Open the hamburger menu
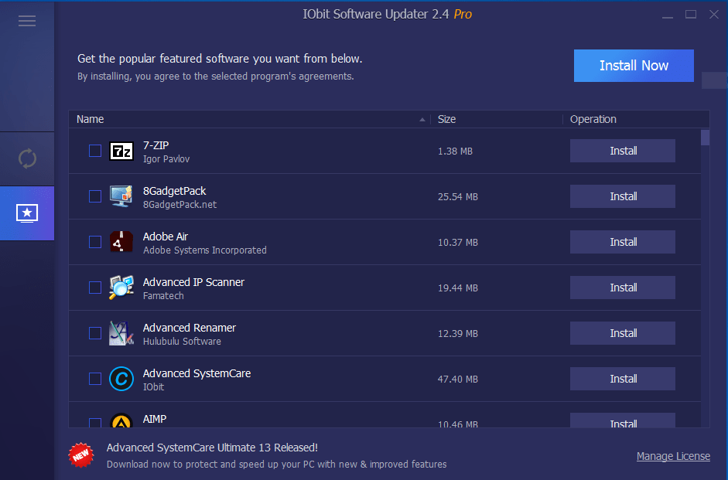The height and width of the screenshot is (480, 728). pos(27,21)
